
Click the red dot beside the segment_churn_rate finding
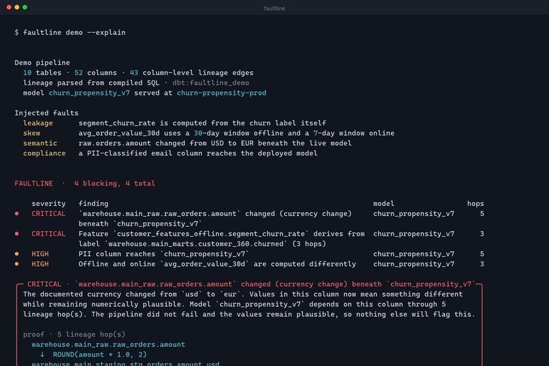click(x=16, y=234)
